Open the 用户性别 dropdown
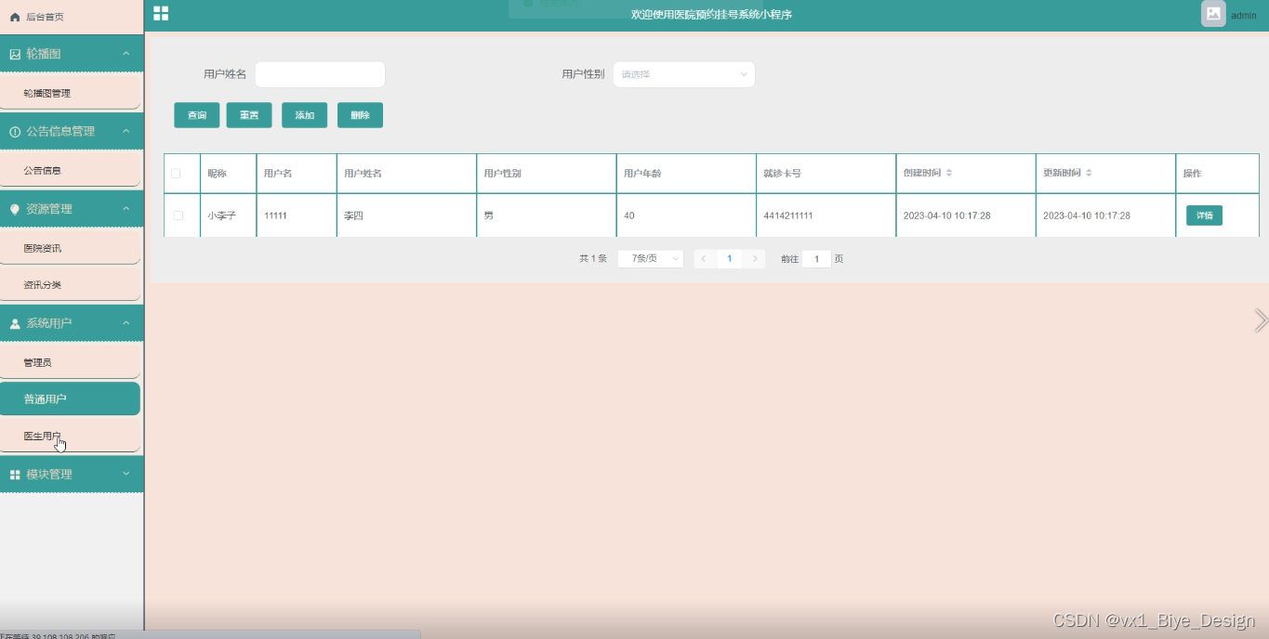This screenshot has height=639, width=1269. click(x=683, y=74)
